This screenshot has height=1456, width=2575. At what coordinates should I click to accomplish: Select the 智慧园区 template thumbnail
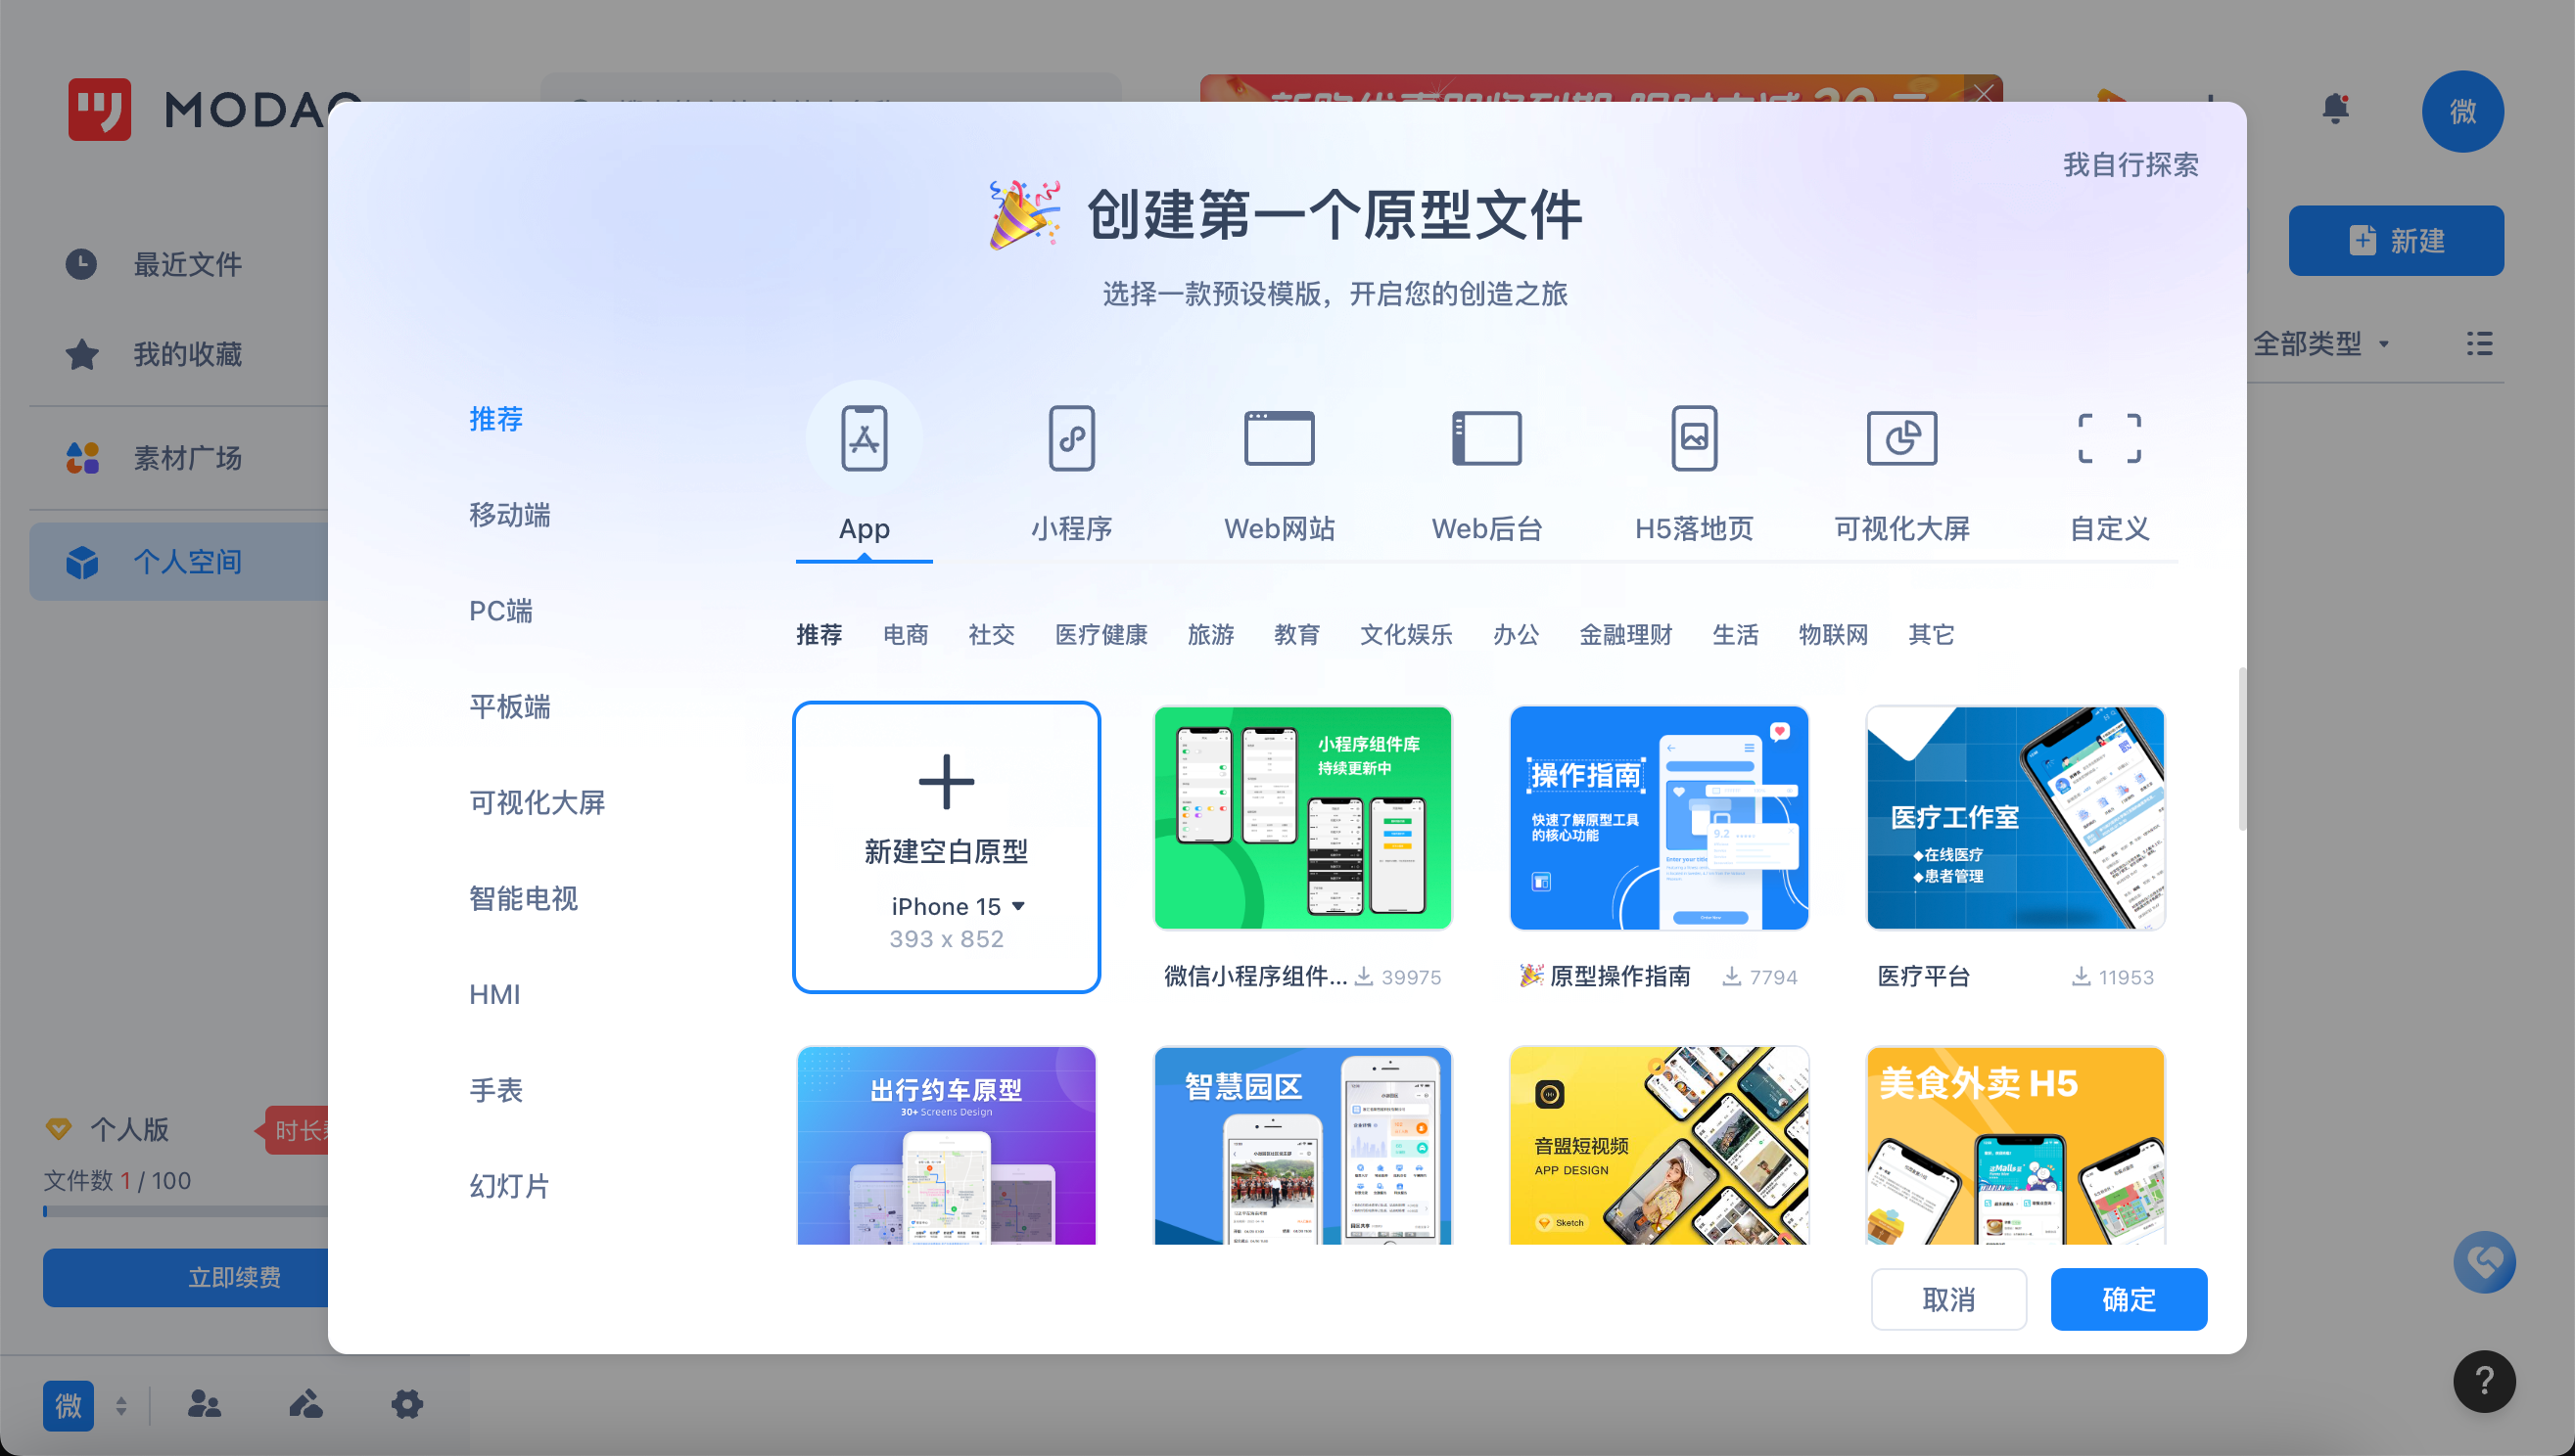[1301, 1146]
